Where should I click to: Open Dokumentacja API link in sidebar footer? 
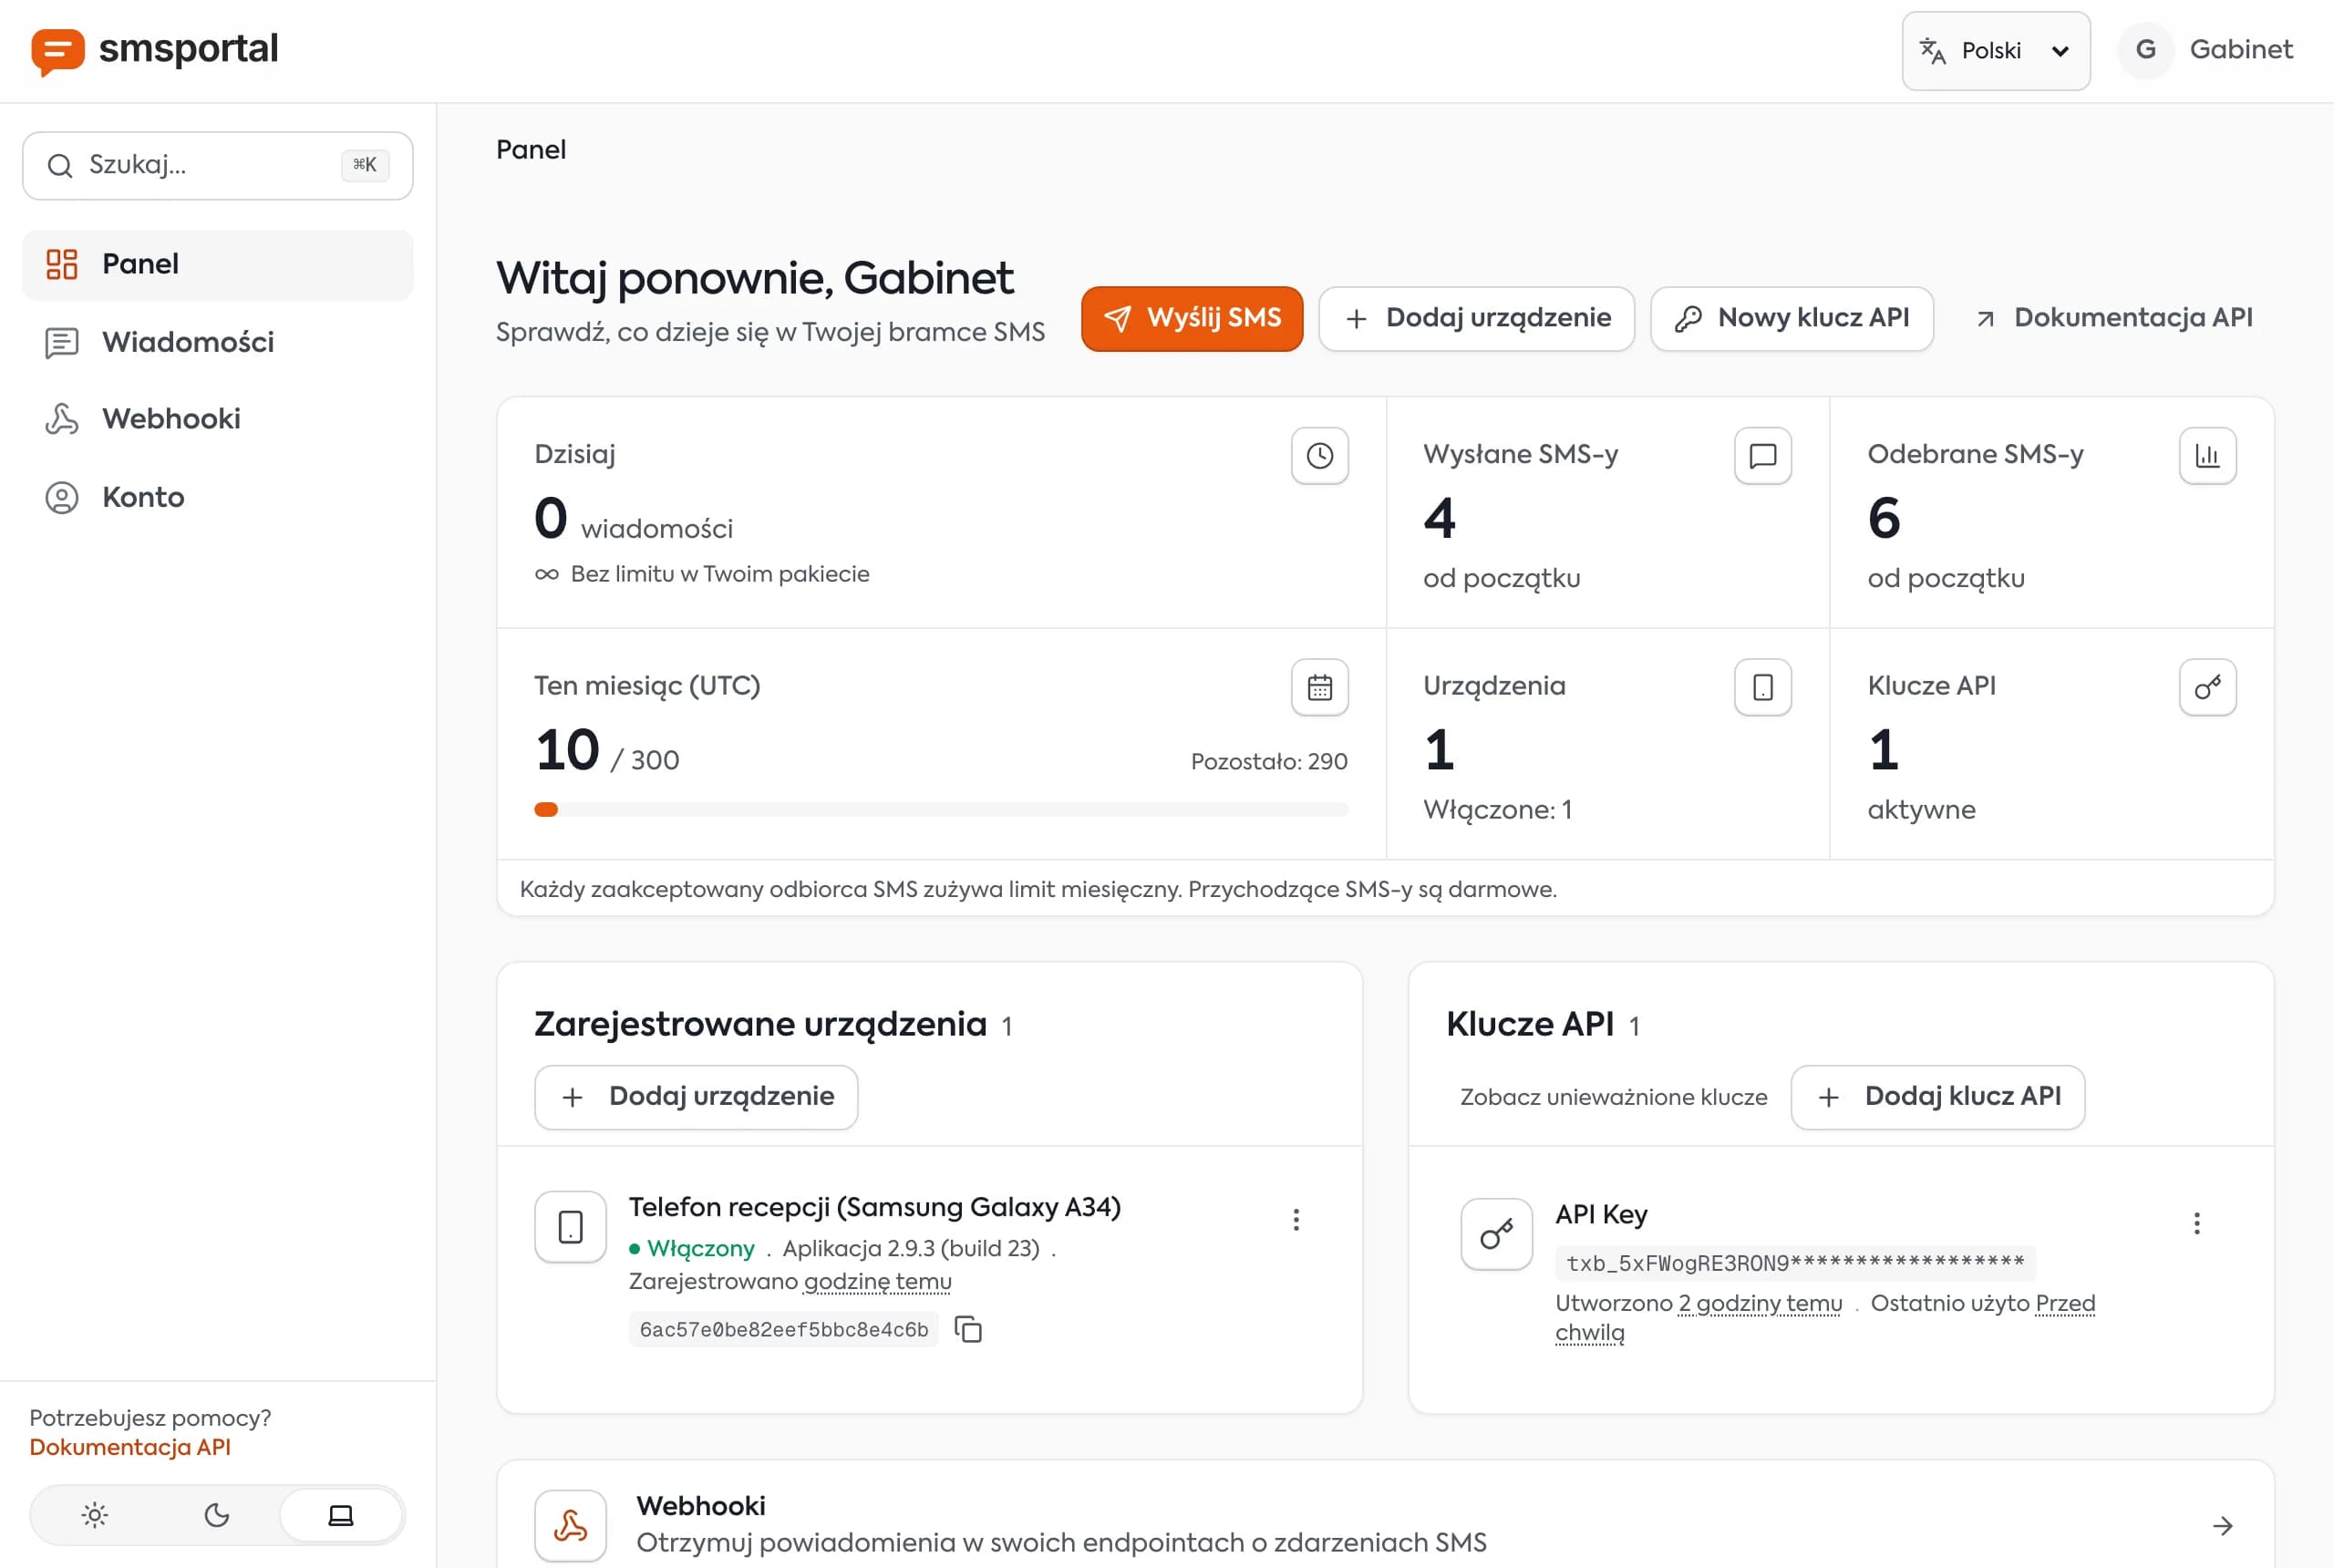(130, 1447)
